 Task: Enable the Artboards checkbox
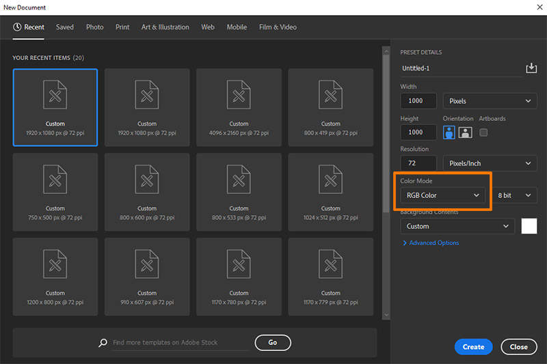coord(483,132)
